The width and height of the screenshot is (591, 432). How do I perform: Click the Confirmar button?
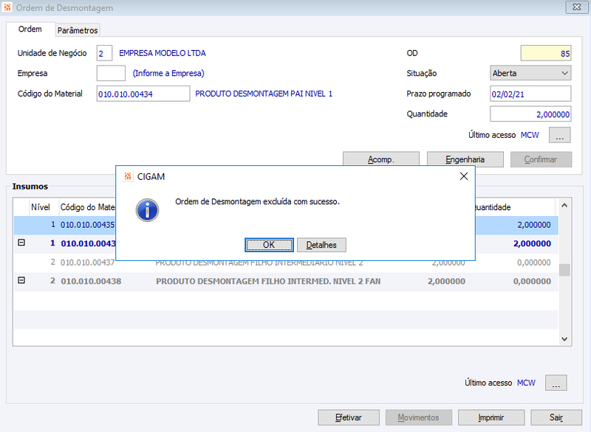[541, 159]
